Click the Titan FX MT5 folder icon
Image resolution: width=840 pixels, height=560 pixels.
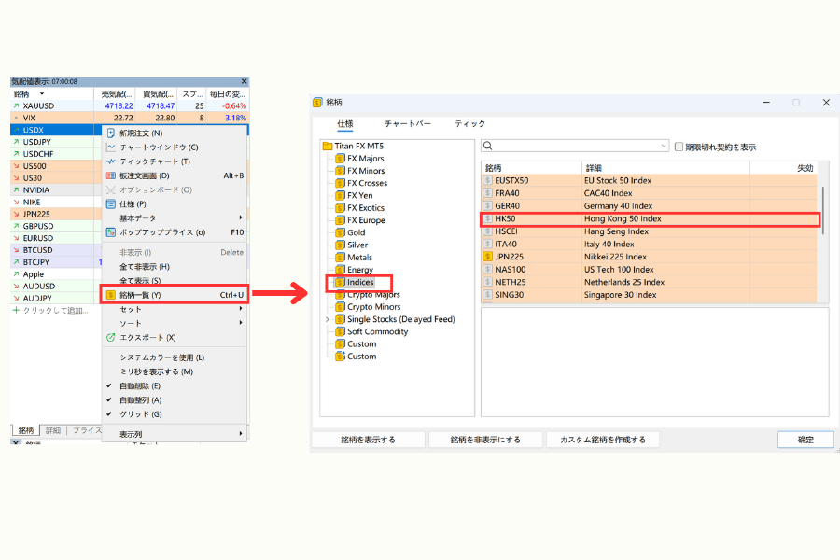point(327,146)
